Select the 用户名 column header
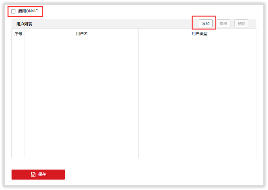 pyautogui.click(x=82, y=34)
